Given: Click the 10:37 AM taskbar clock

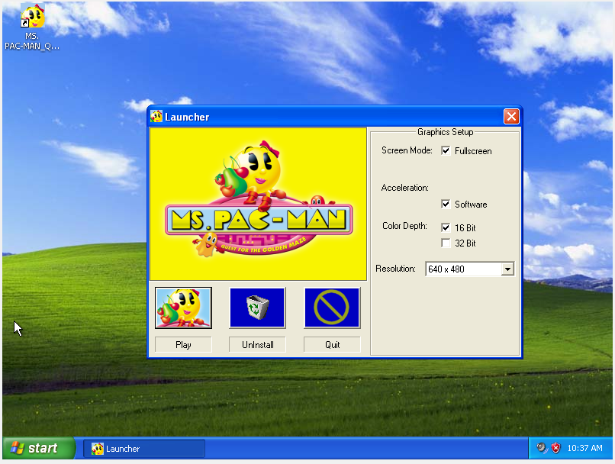Looking at the screenshot, I should 584,448.
